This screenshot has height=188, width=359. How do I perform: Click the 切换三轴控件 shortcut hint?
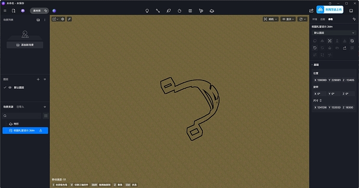pyautogui.click(x=79, y=185)
